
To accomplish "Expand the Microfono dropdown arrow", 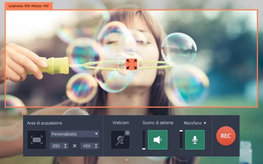I will pyautogui.click(x=205, y=123).
